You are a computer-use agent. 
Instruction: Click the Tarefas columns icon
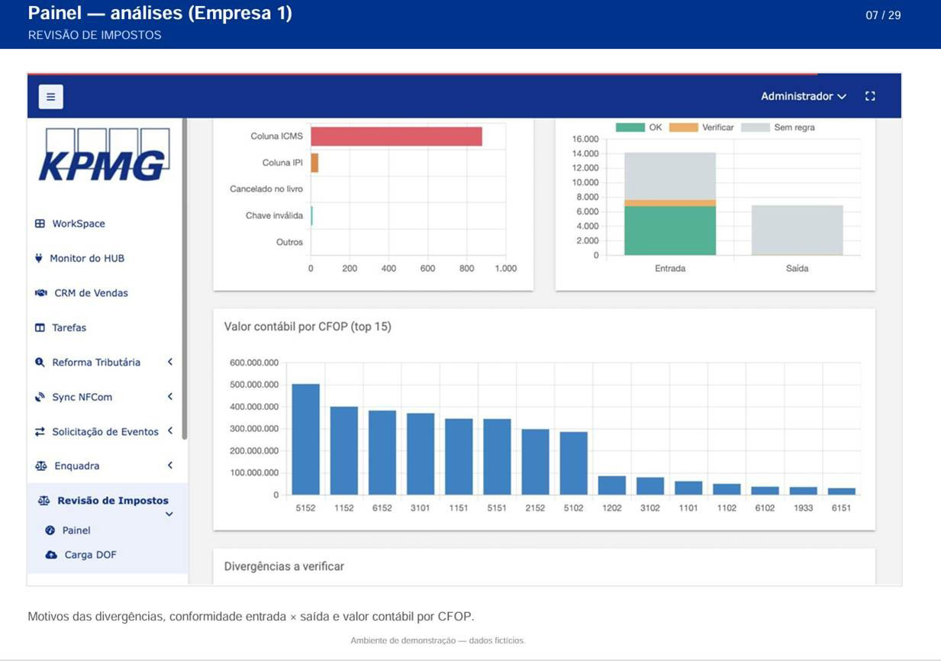point(40,327)
